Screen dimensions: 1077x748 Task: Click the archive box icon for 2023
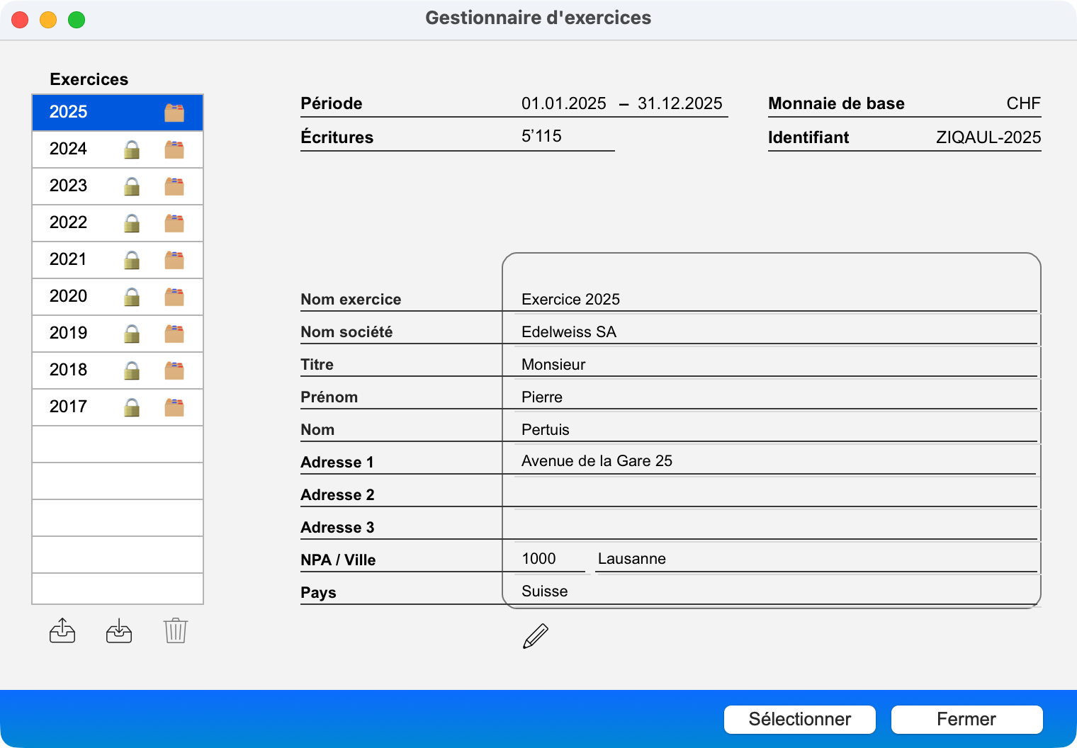pos(174,186)
